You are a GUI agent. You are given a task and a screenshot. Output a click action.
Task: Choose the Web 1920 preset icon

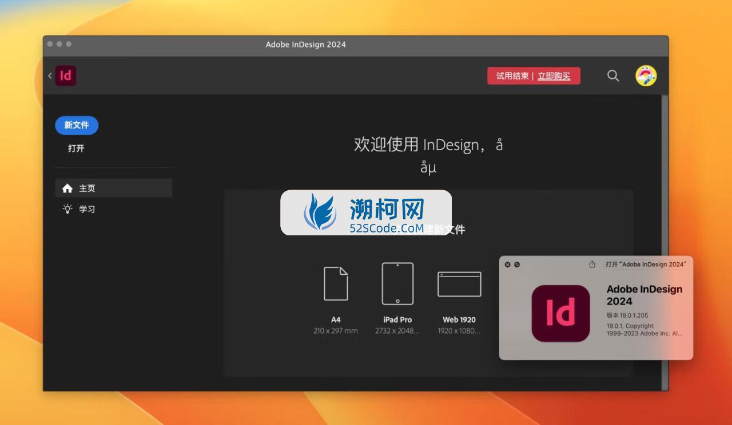tap(459, 284)
